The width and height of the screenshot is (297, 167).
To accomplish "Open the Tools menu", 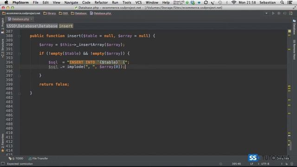I will point(127,2).
